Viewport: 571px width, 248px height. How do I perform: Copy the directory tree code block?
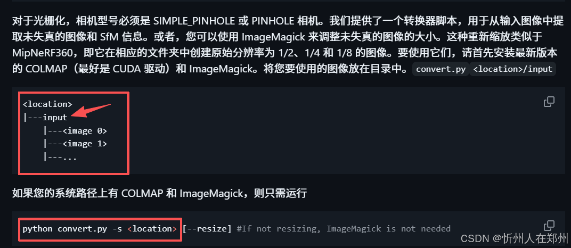coord(549,102)
